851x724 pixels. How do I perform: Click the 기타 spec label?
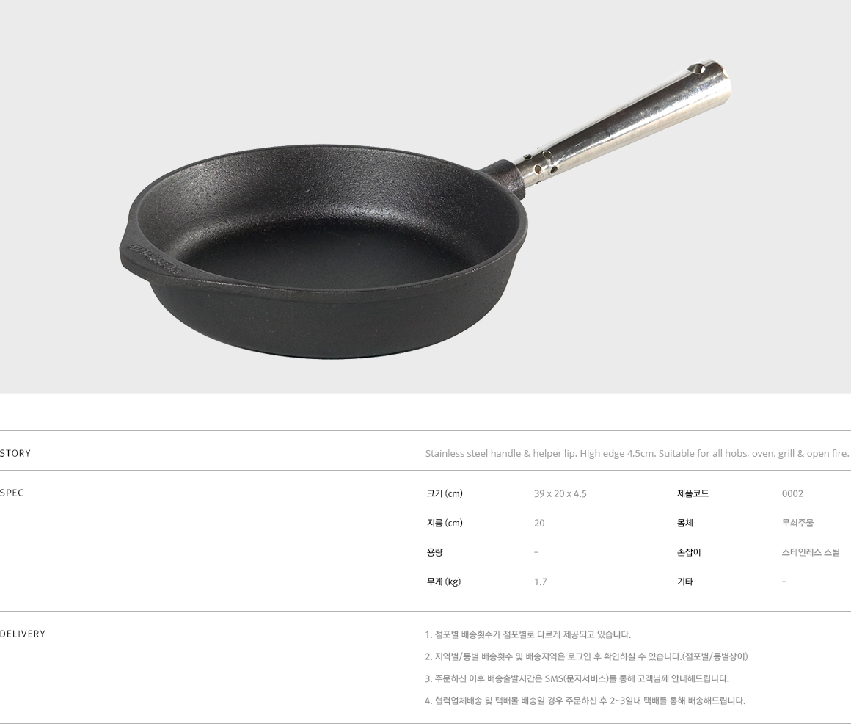(684, 581)
